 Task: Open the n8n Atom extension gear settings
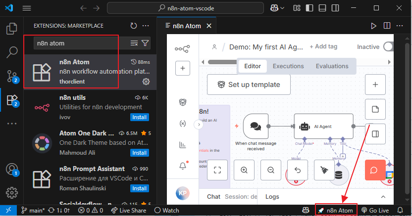click(146, 82)
